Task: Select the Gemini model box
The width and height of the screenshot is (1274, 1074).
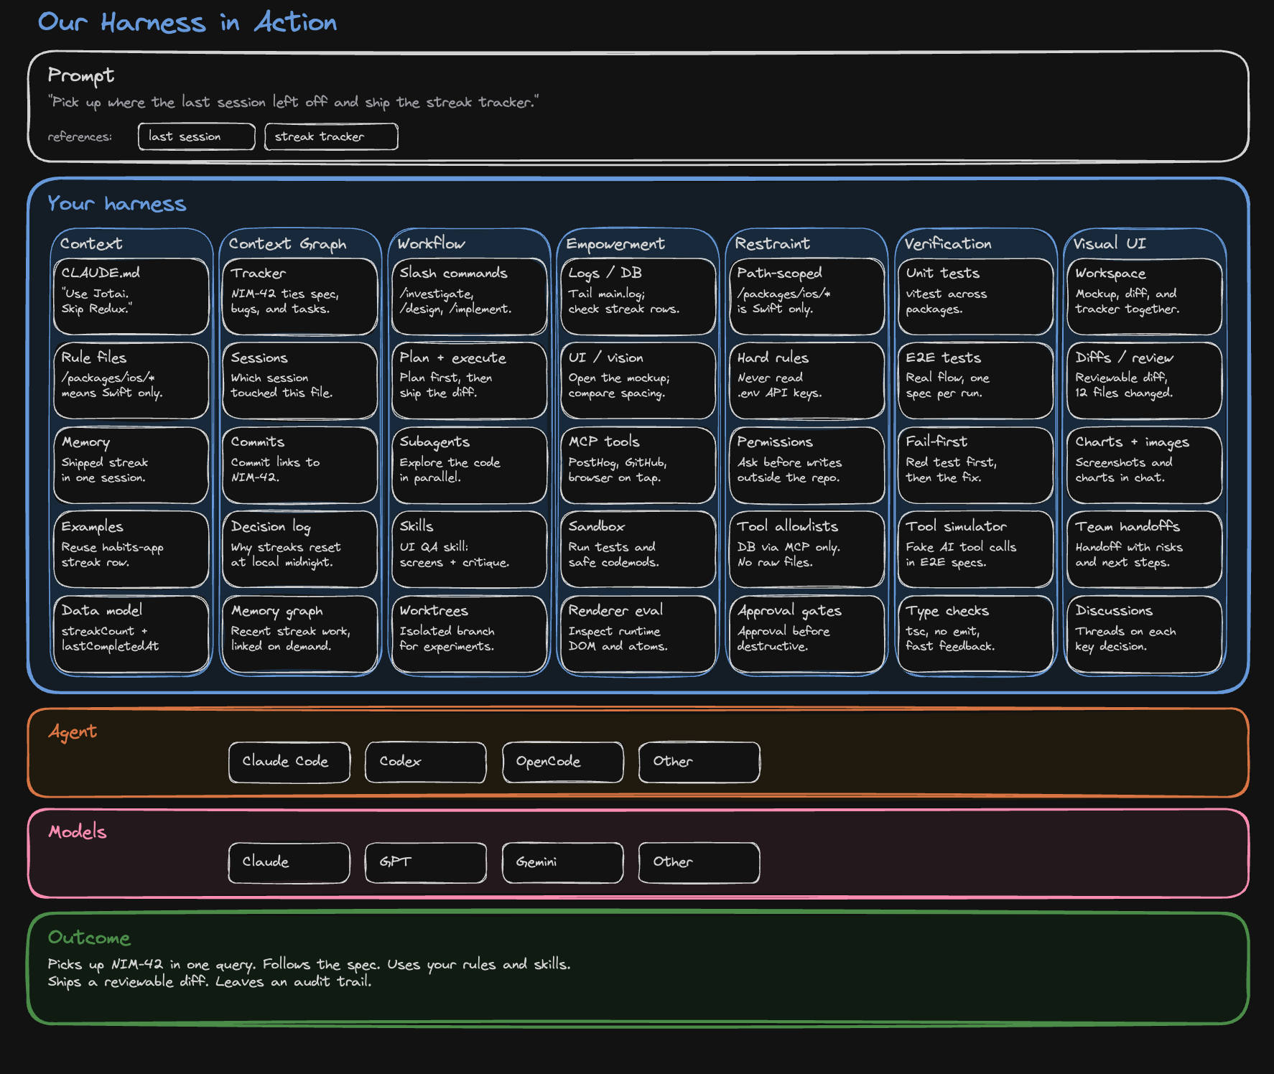Action: [x=563, y=862]
